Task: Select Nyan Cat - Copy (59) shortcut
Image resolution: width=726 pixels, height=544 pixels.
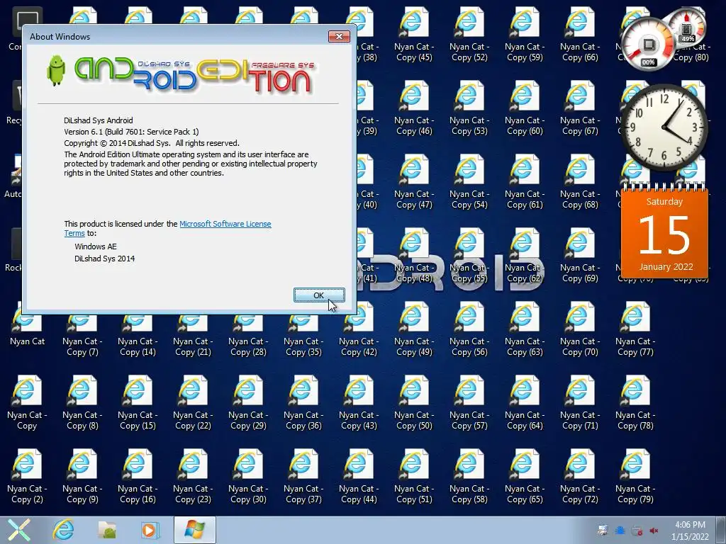Action: [x=525, y=35]
